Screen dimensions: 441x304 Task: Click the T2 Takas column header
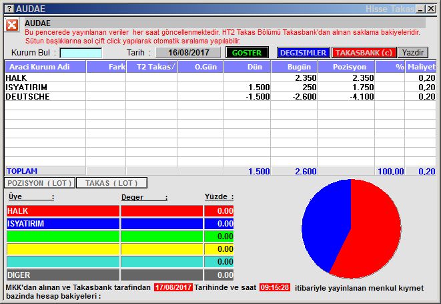point(152,67)
